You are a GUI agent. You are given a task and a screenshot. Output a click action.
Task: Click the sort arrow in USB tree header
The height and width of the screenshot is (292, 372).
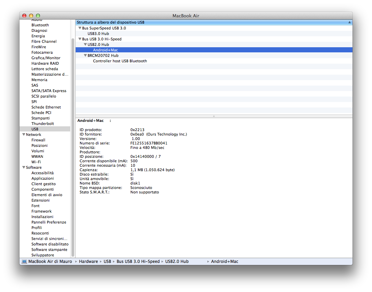click(349, 22)
